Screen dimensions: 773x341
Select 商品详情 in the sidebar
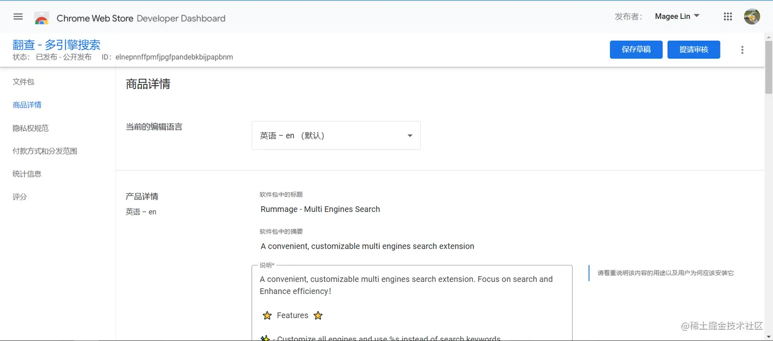click(x=27, y=105)
